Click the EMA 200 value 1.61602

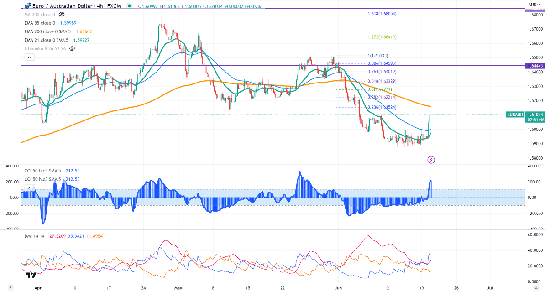(84, 31)
